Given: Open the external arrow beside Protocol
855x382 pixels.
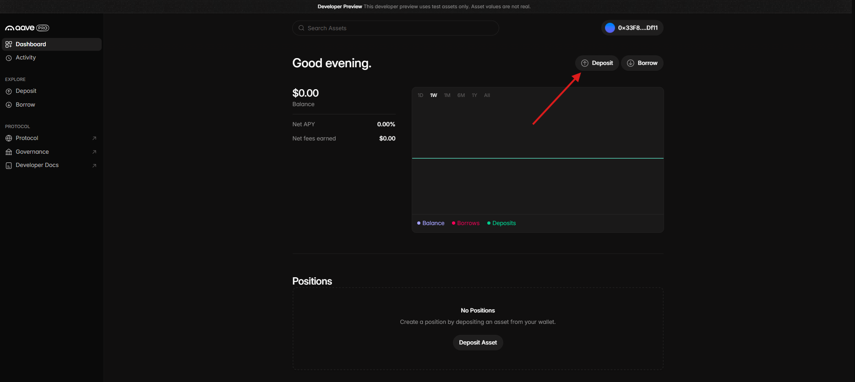Looking at the screenshot, I should pyautogui.click(x=94, y=138).
